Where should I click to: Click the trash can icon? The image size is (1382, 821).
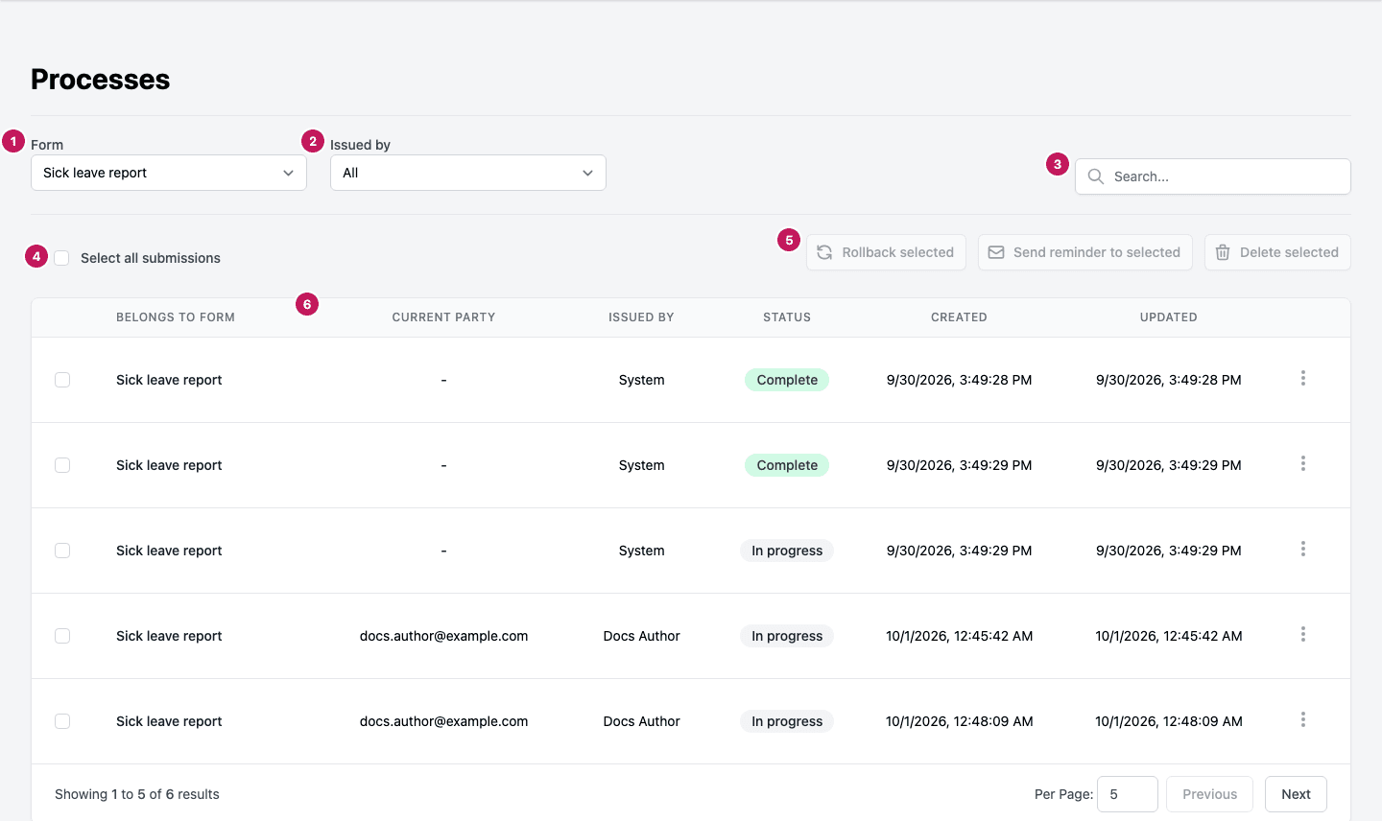(x=1223, y=252)
